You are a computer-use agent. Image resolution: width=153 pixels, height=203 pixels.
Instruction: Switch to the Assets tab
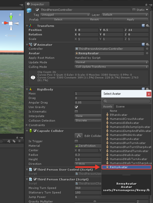pos(108,107)
